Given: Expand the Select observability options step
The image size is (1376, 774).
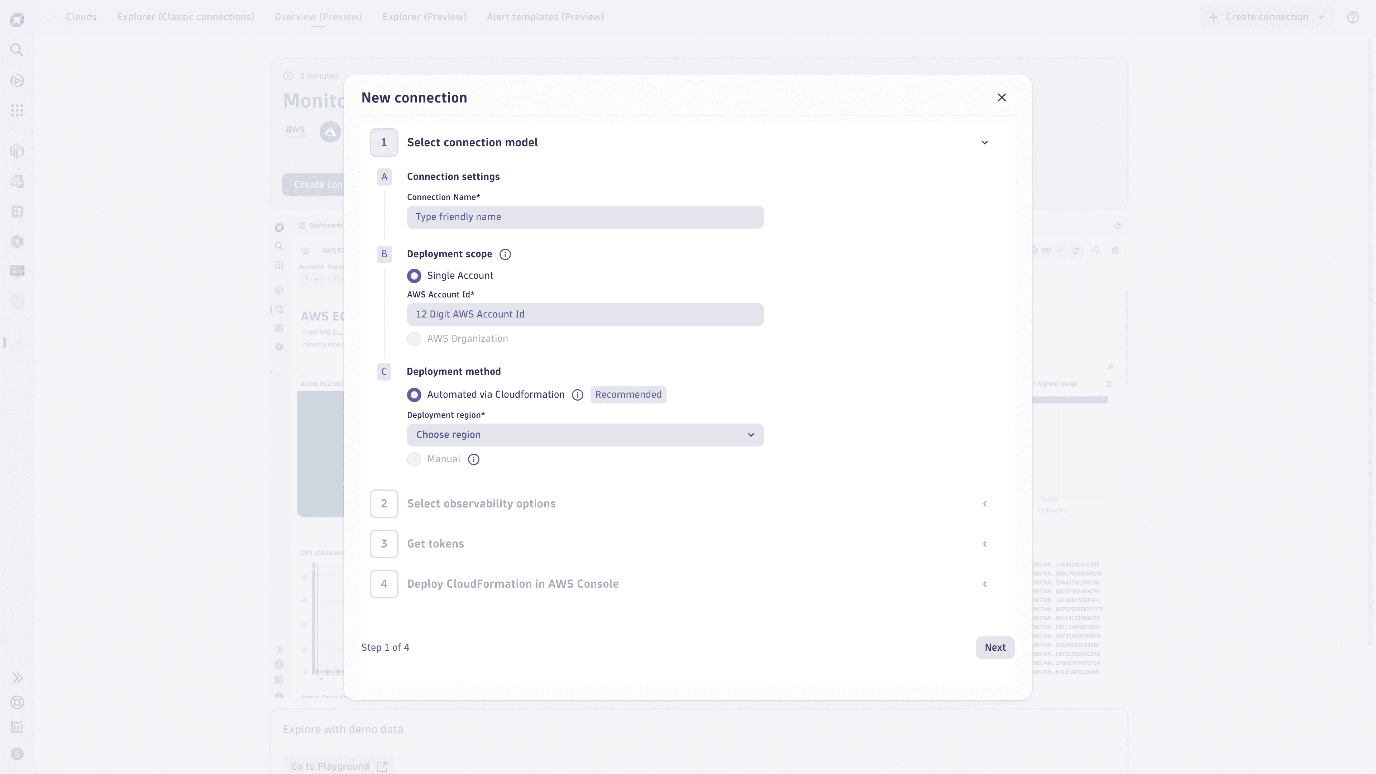Looking at the screenshot, I should [984, 504].
